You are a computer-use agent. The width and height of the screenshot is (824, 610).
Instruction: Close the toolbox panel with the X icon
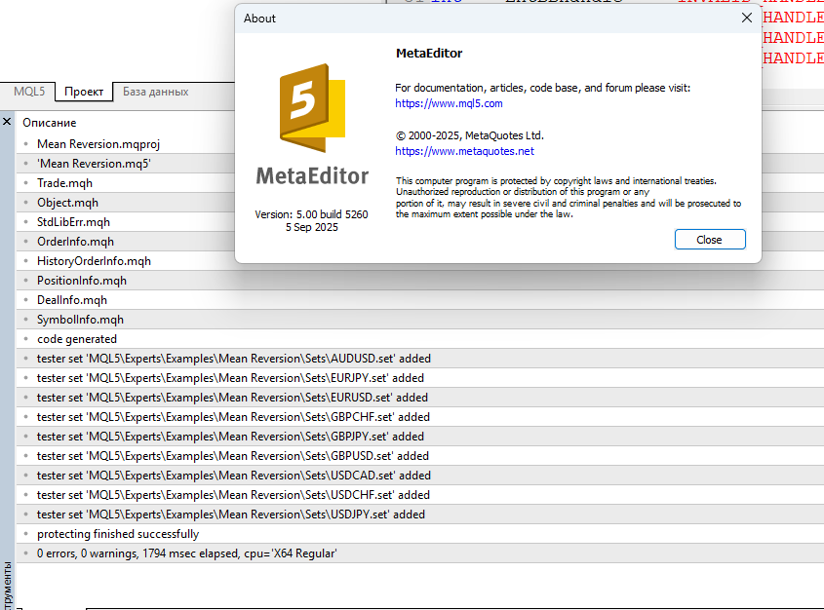[7, 122]
